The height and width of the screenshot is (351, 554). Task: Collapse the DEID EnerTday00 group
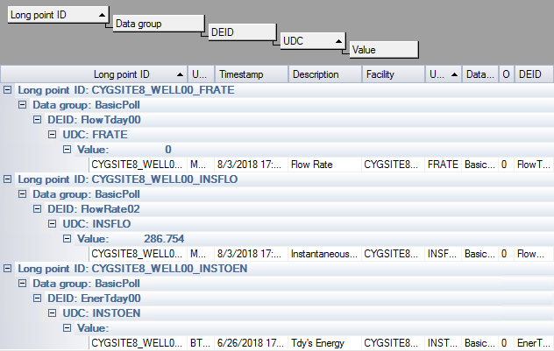point(37,298)
